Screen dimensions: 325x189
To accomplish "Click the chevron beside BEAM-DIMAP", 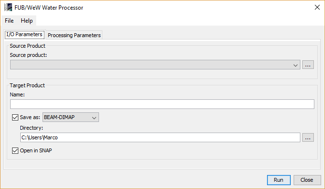I will click(x=94, y=118).
